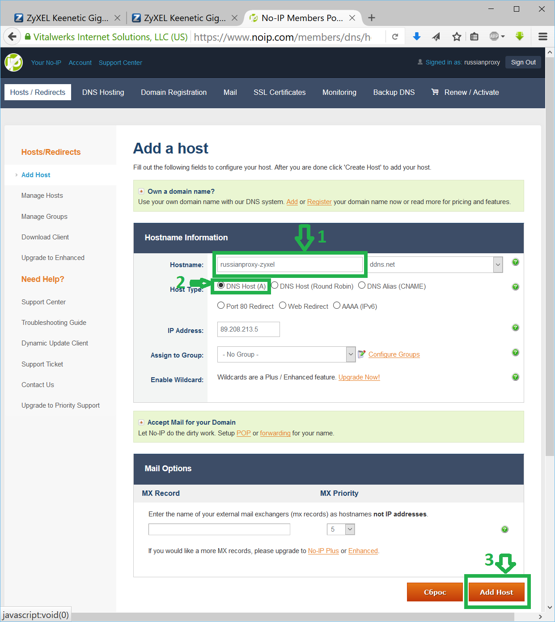Image resolution: width=555 pixels, height=622 pixels.
Task: Click the browser back arrow button
Action: click(13, 37)
